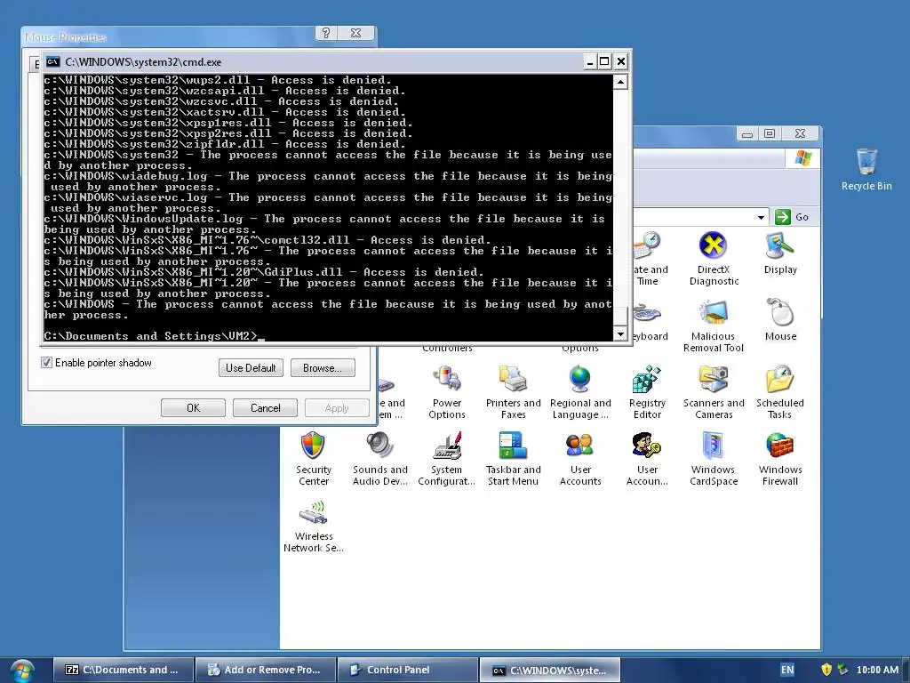Open Security Center icon

coord(314,458)
